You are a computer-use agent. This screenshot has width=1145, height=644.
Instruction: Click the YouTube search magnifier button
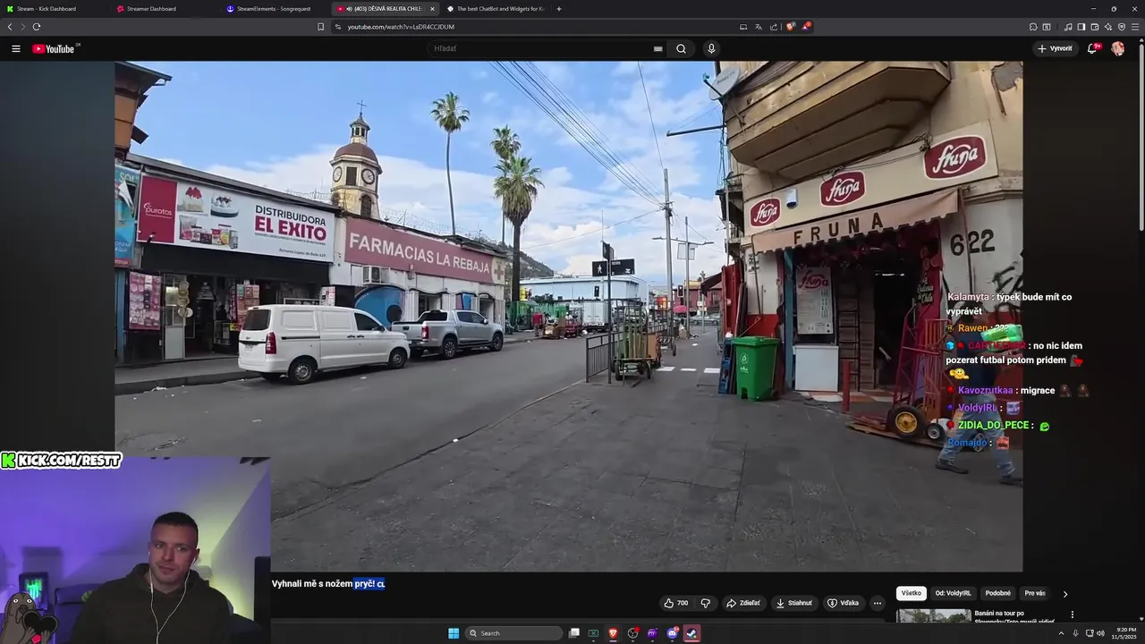coord(681,48)
